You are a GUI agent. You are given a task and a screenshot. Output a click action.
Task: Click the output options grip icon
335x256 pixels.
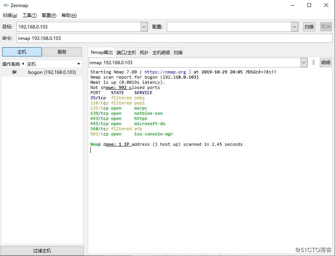coord(314,62)
